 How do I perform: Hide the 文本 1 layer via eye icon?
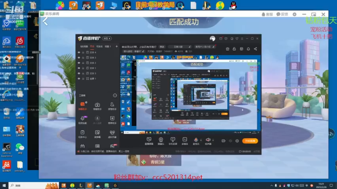(79, 68)
